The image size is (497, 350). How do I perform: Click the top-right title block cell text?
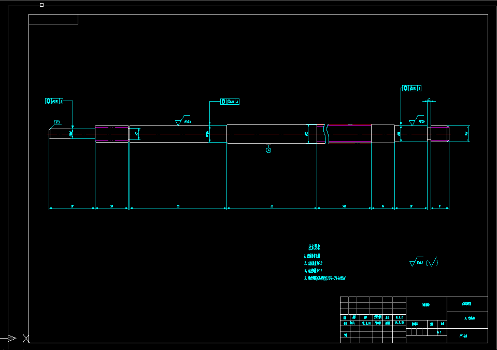(x=466, y=304)
